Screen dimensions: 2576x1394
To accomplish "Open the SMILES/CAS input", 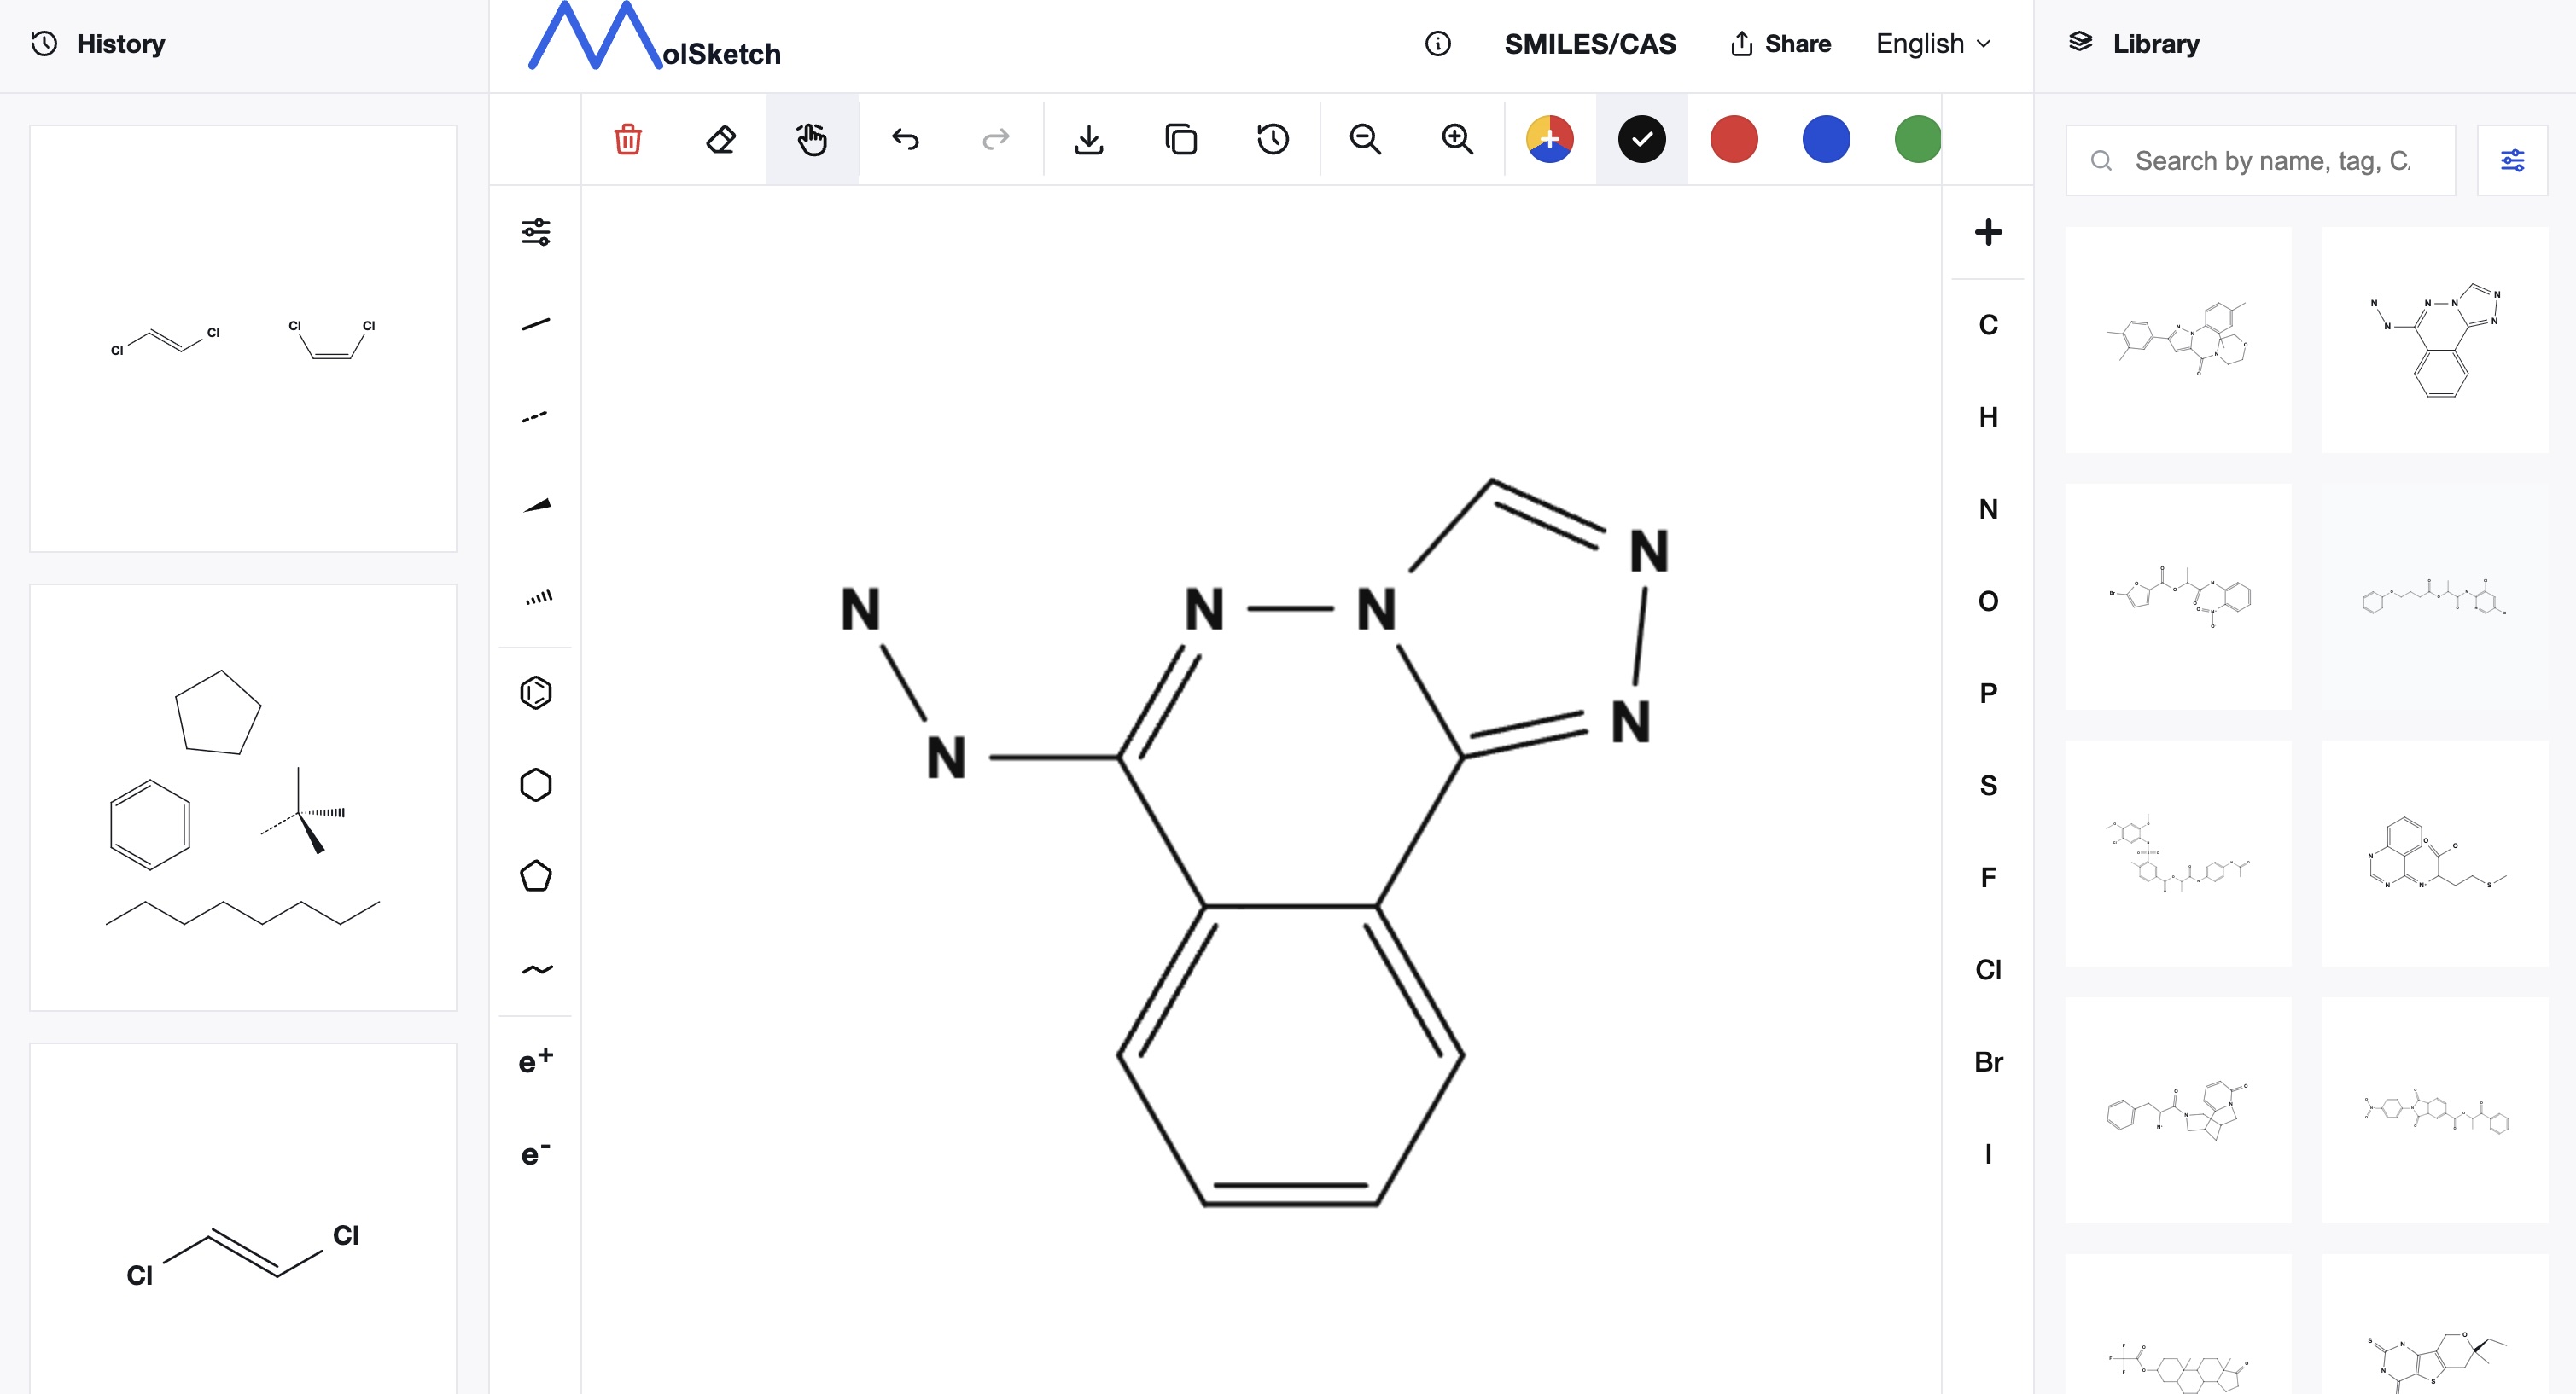I will pyautogui.click(x=1590, y=44).
